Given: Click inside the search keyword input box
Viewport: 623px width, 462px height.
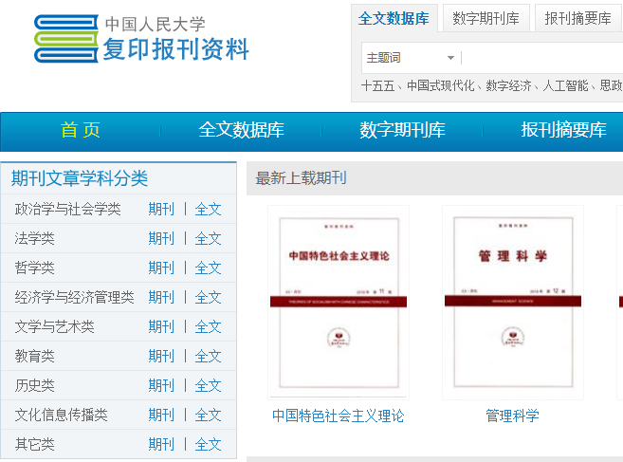Looking at the screenshot, I should 542,58.
